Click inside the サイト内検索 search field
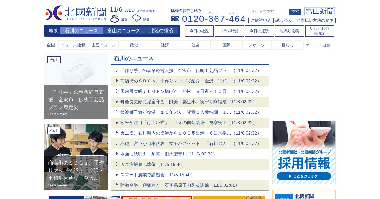 coord(270,11)
